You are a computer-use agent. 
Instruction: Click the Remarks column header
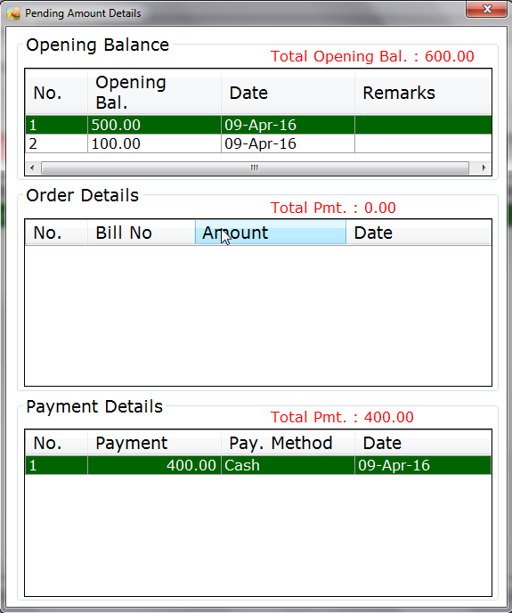coord(423,93)
